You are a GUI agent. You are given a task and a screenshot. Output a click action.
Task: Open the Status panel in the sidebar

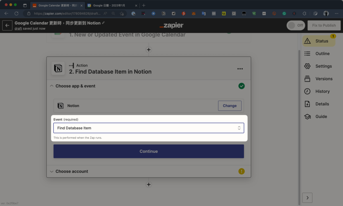click(319, 41)
